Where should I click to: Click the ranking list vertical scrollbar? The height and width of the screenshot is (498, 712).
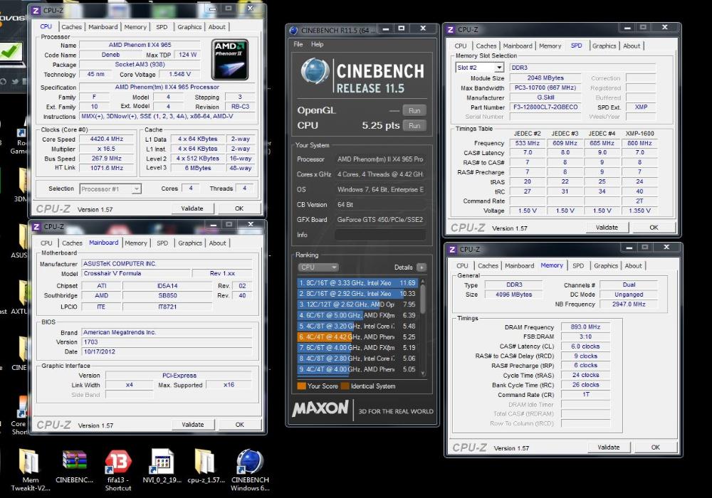coord(423,327)
